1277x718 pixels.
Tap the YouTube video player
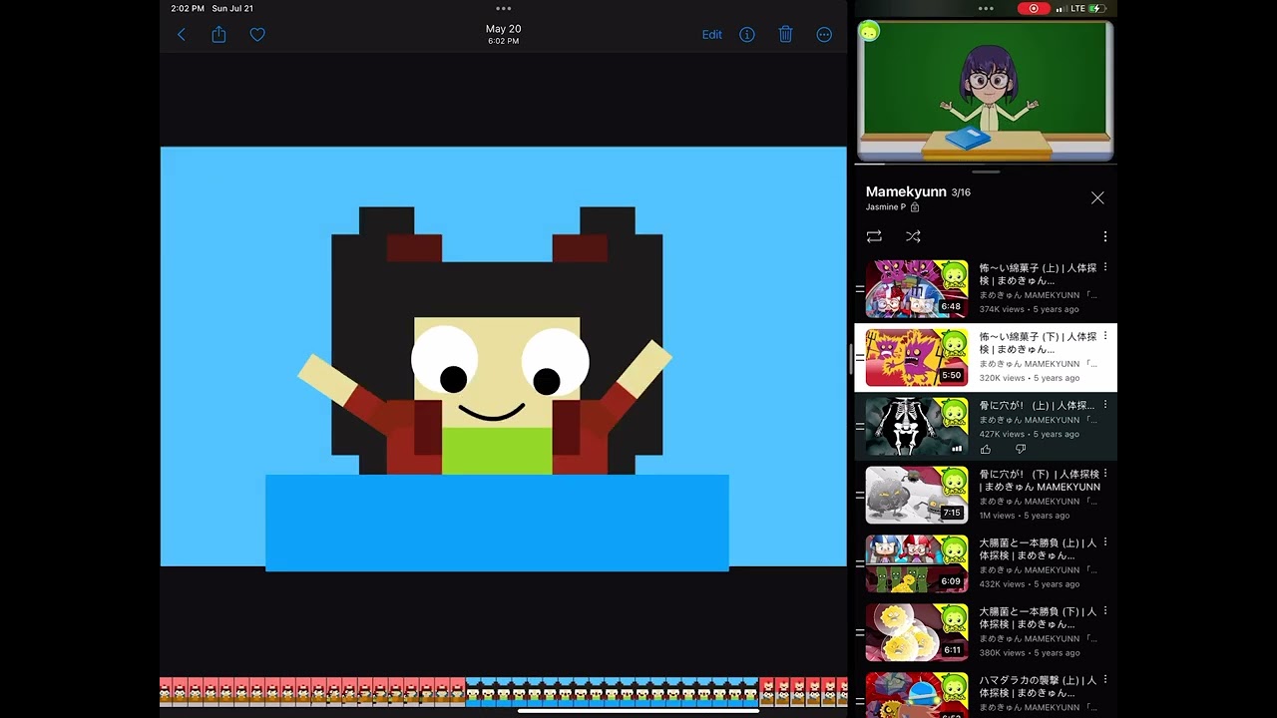point(986,90)
